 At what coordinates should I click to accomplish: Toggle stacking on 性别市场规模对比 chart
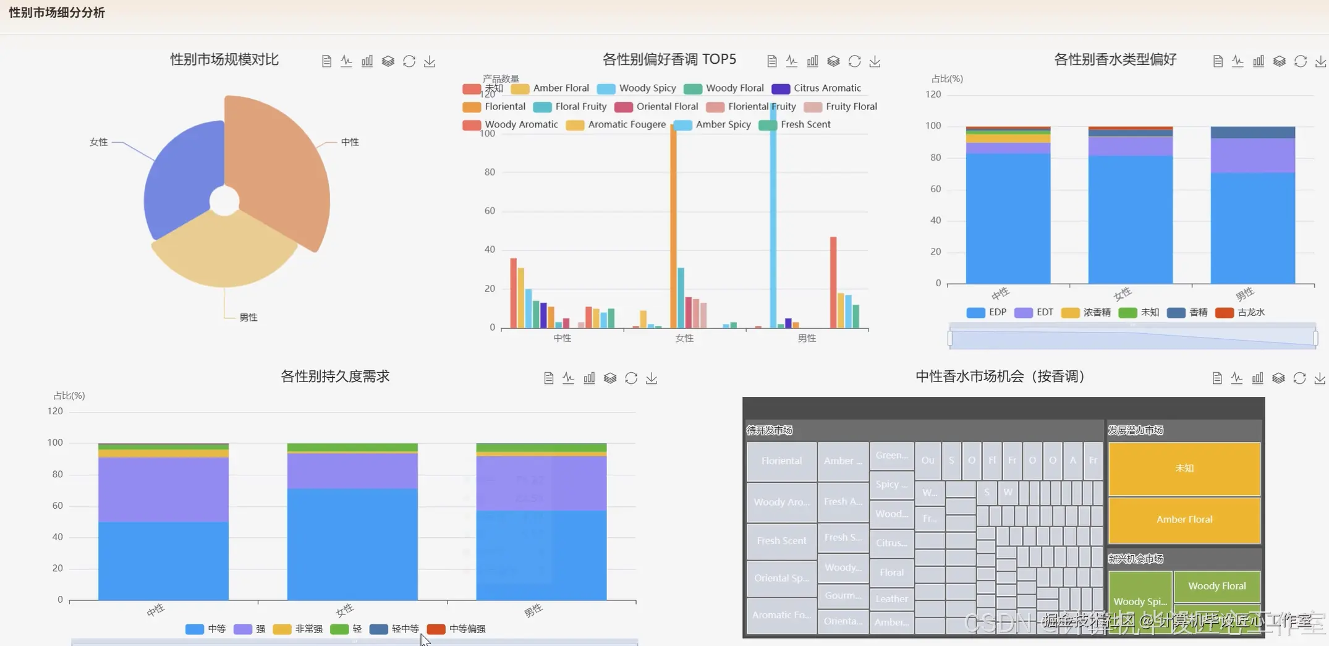388,61
